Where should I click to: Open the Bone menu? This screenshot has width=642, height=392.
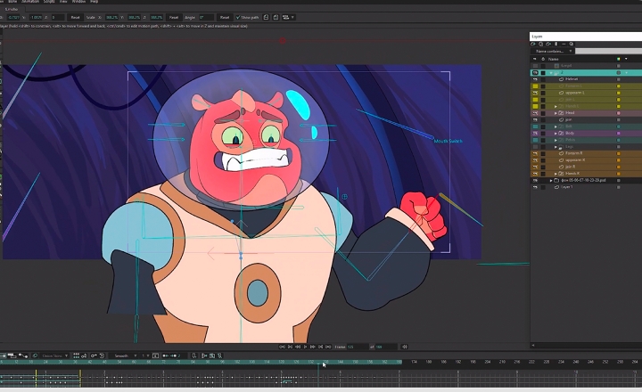12,2
